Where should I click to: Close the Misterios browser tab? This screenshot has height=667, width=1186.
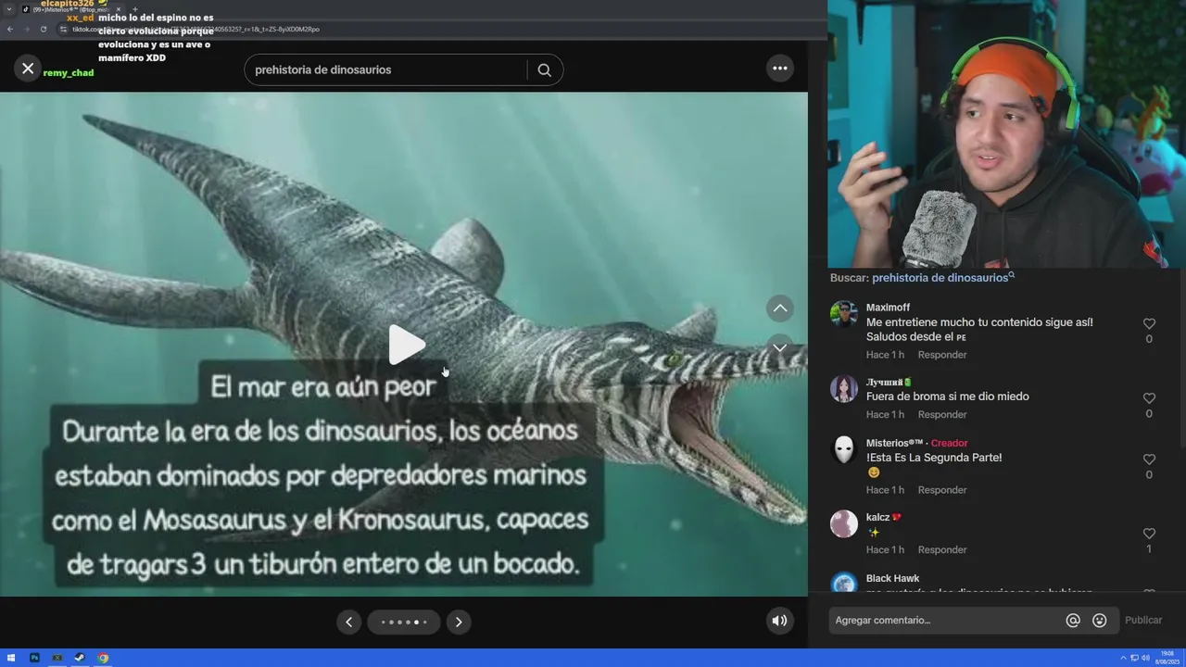[x=119, y=9]
